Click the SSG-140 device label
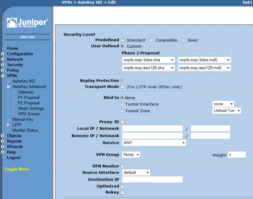The width and height of the screenshot is (253, 199). pyautogui.click(x=27, y=37)
